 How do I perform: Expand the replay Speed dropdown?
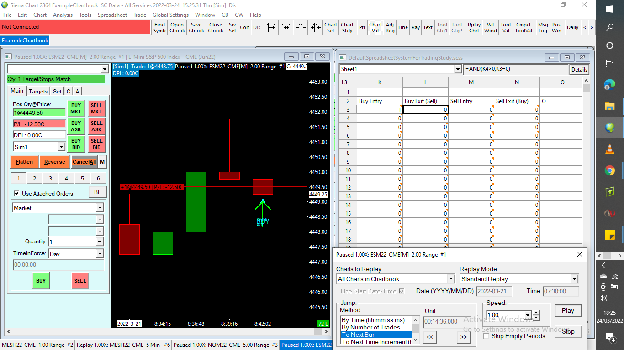pyautogui.click(x=528, y=315)
